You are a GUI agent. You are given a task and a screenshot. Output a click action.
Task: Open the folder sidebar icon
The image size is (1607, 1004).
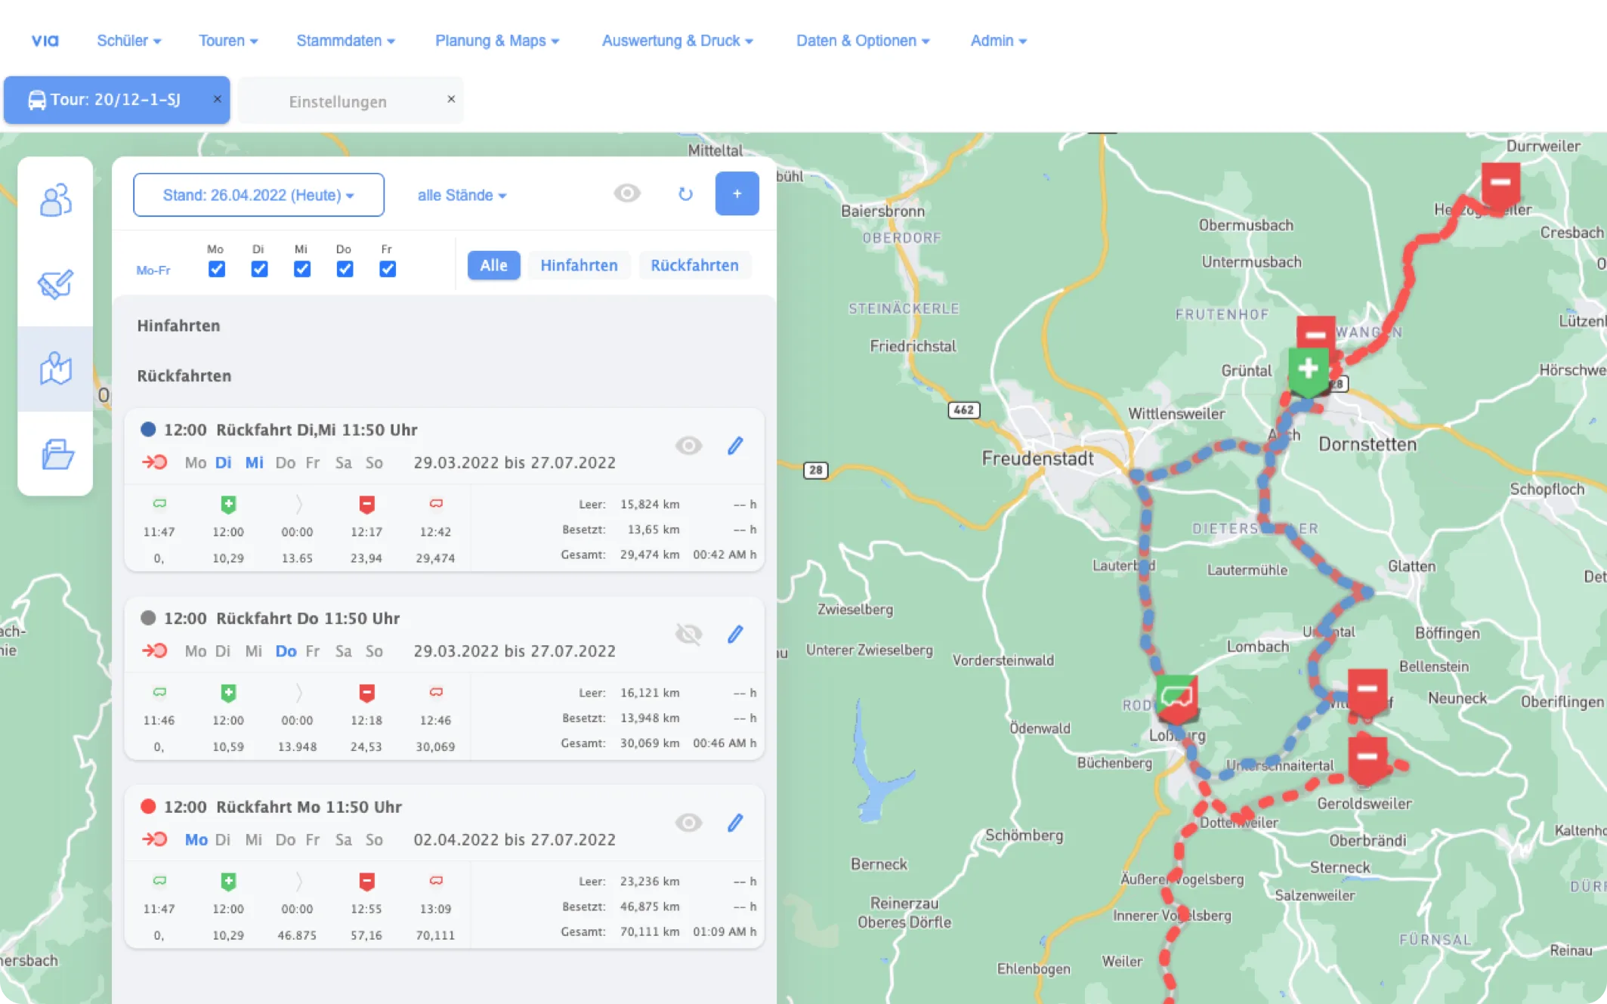coord(57,454)
